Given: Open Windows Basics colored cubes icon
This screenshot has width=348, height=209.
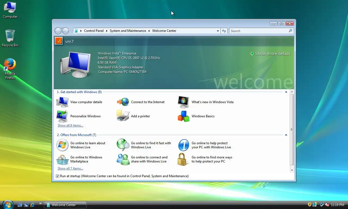Looking at the screenshot, I should pos(184,116).
